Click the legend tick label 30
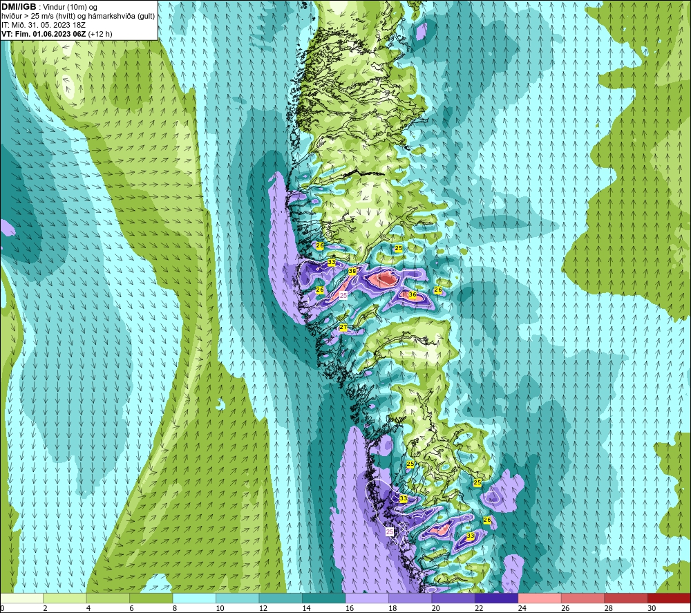Image resolution: width=691 pixels, height=613 pixels. coord(652,609)
